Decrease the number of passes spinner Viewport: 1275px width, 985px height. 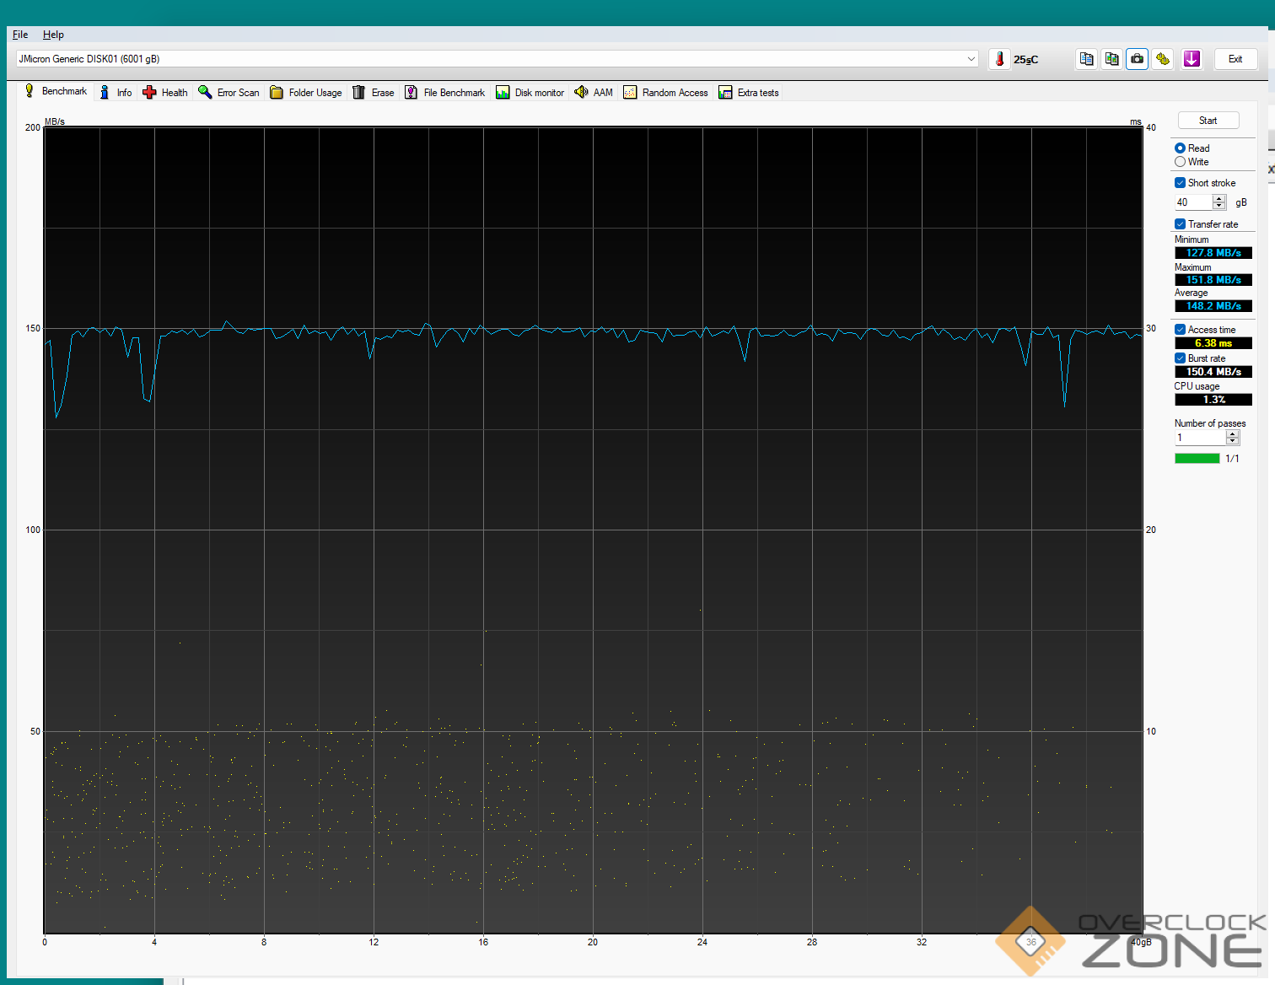pos(1233,441)
